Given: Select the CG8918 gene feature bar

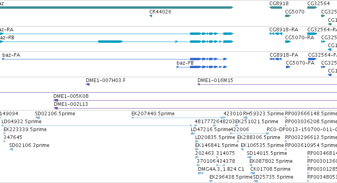Looking at the screenshot, I should (x=276, y=8).
